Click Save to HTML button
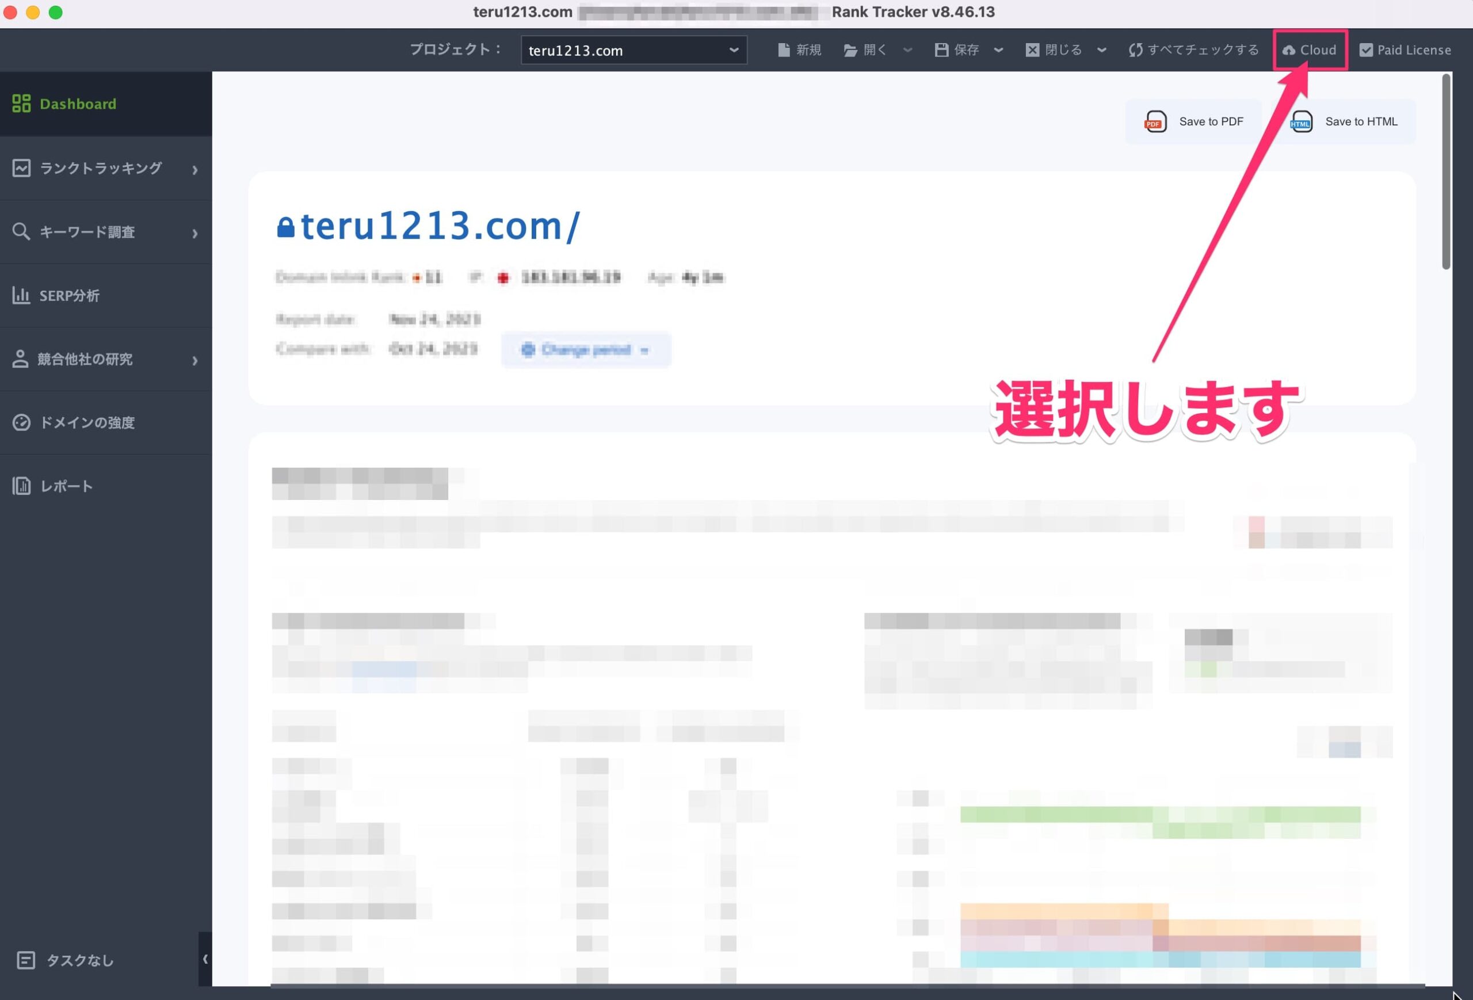The image size is (1473, 1000). (x=1343, y=121)
